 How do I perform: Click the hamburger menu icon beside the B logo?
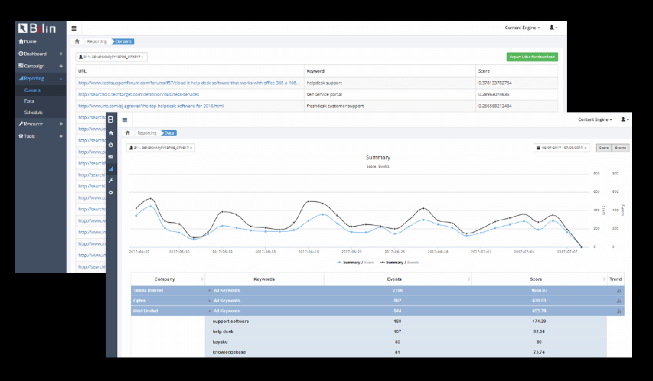click(x=125, y=120)
